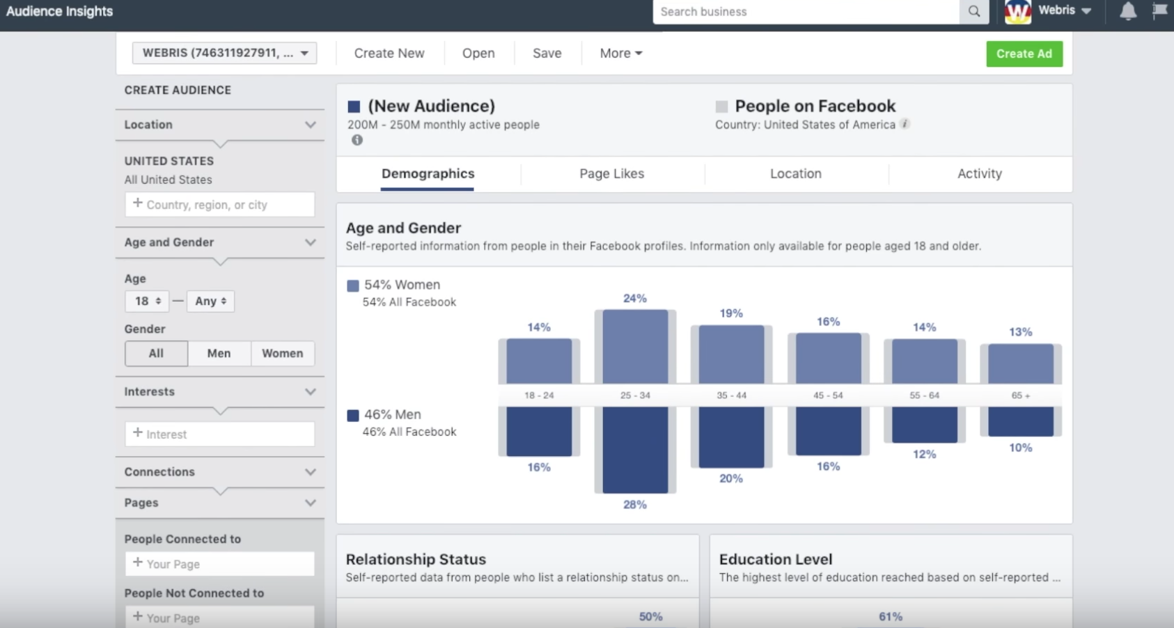
Task: Click the 55 - 64 women bar
Action: [925, 361]
